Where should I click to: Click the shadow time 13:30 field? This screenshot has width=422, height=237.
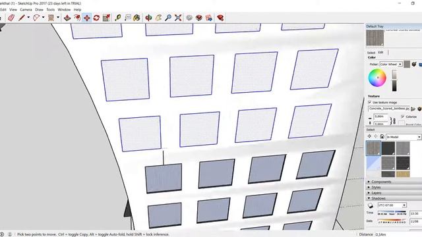(x=415, y=213)
